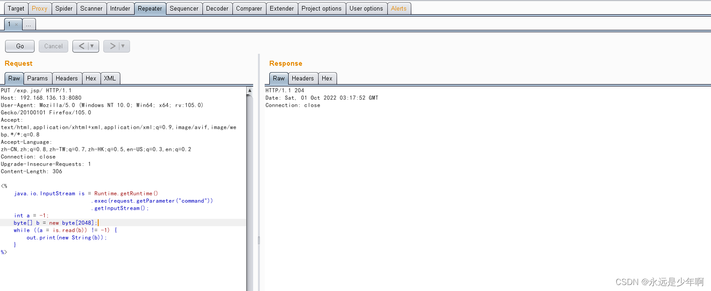Click the exec(request.getParameter("command")) line
Viewport: 711px width, 291px height.
(152, 201)
